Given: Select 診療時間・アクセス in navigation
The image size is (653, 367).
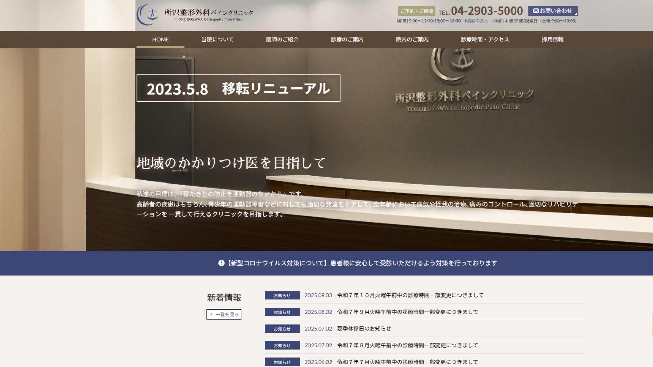Looking at the screenshot, I should coord(485,39).
